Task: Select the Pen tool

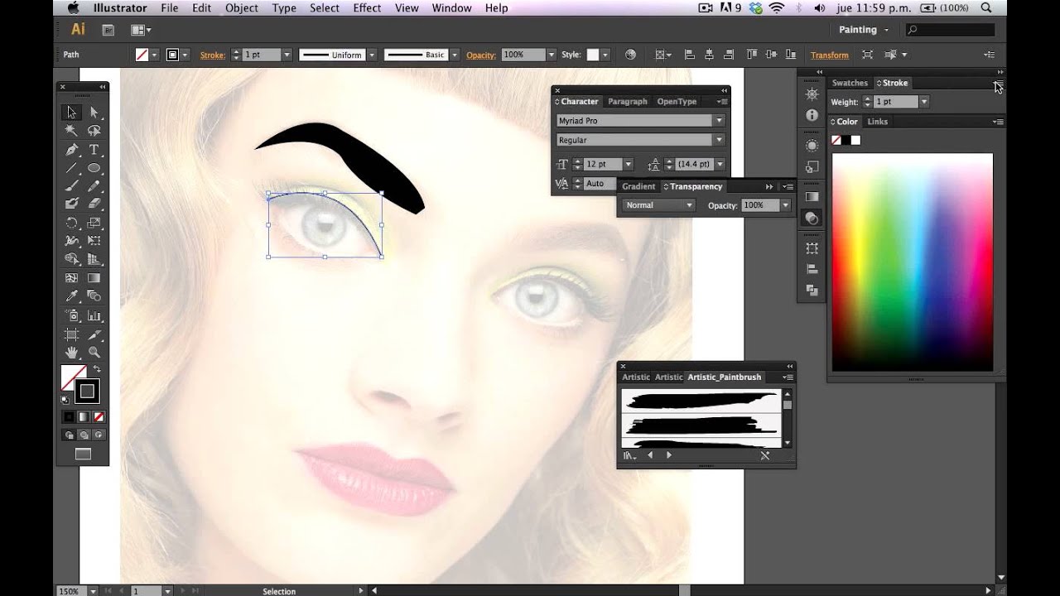Action: tap(71, 150)
